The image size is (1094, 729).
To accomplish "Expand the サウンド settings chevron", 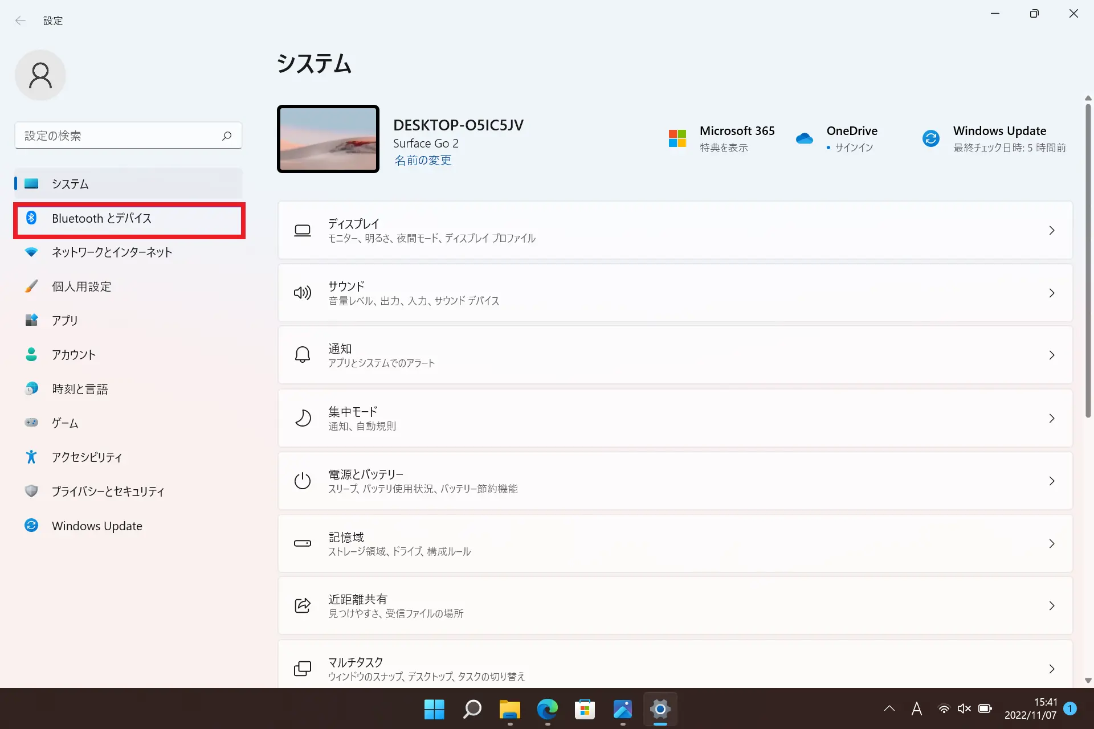I will (1051, 293).
